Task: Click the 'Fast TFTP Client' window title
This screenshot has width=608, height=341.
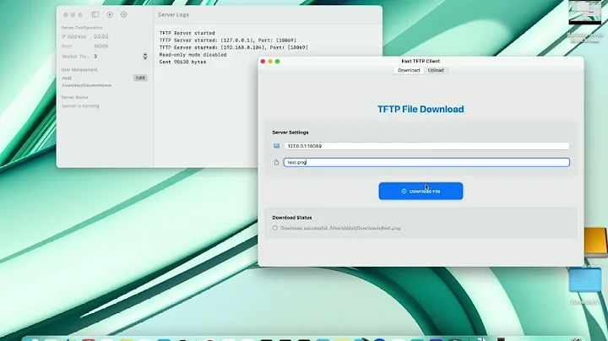Action: pos(421,62)
